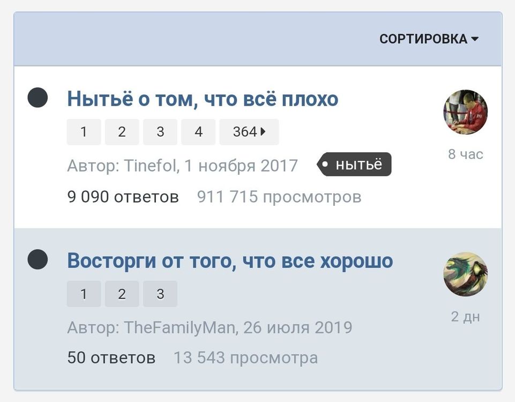Open topic 'Восторги от того, что все хорошо'
Viewport: 515px width, 402px height.
[x=230, y=261]
